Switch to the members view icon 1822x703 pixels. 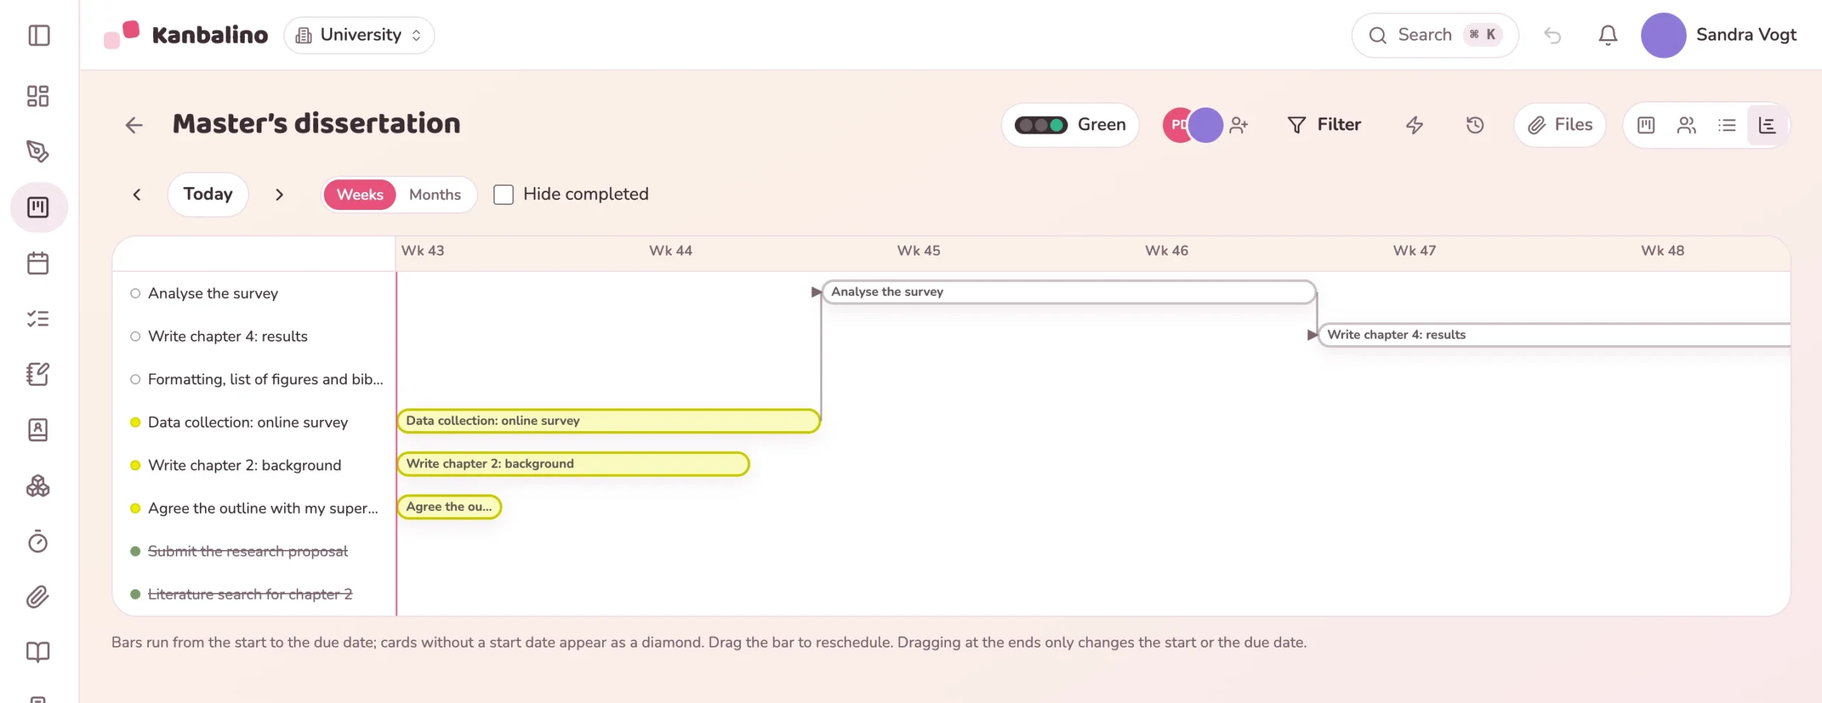pyautogui.click(x=1686, y=125)
